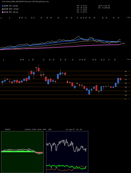Viewport: 131px width, 173px height.
Task: Click the blue DOW ST legend swatch
Action: tap(3, 6)
